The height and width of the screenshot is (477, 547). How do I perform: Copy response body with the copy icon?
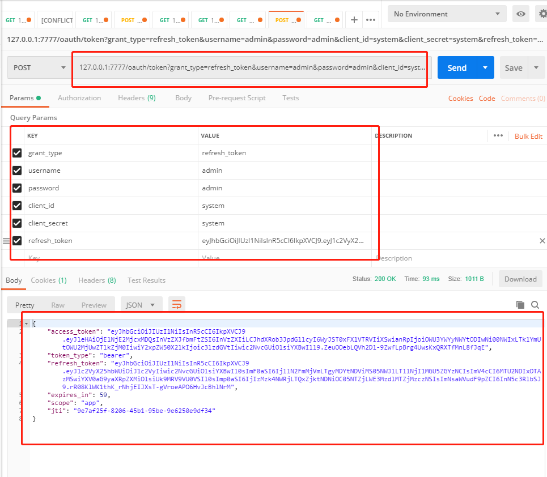tap(520, 305)
